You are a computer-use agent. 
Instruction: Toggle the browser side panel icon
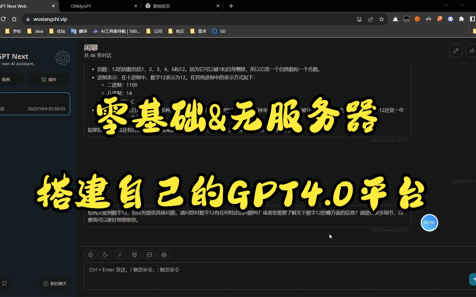pos(472,19)
